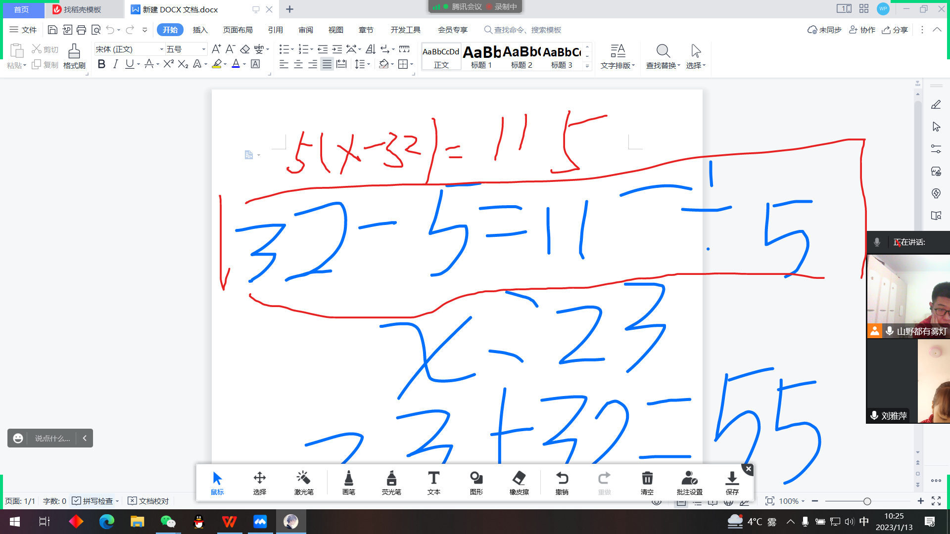Apply the 正文 body style
This screenshot has width=950, height=534.
click(441, 56)
